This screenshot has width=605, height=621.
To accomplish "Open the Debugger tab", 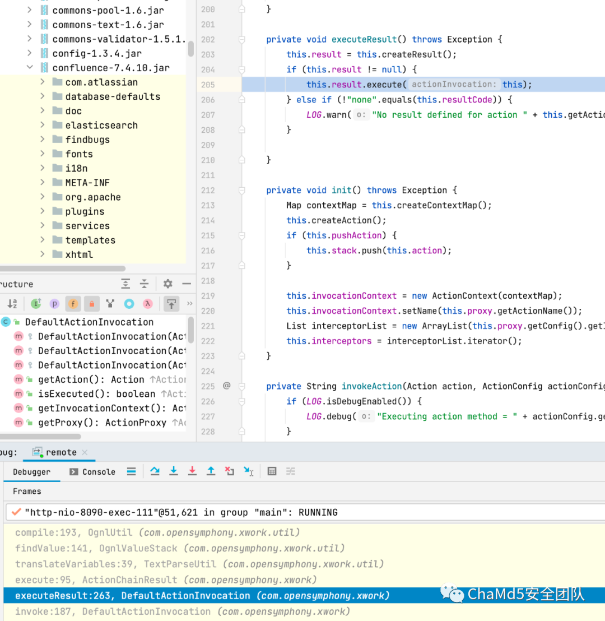I will tap(32, 472).
